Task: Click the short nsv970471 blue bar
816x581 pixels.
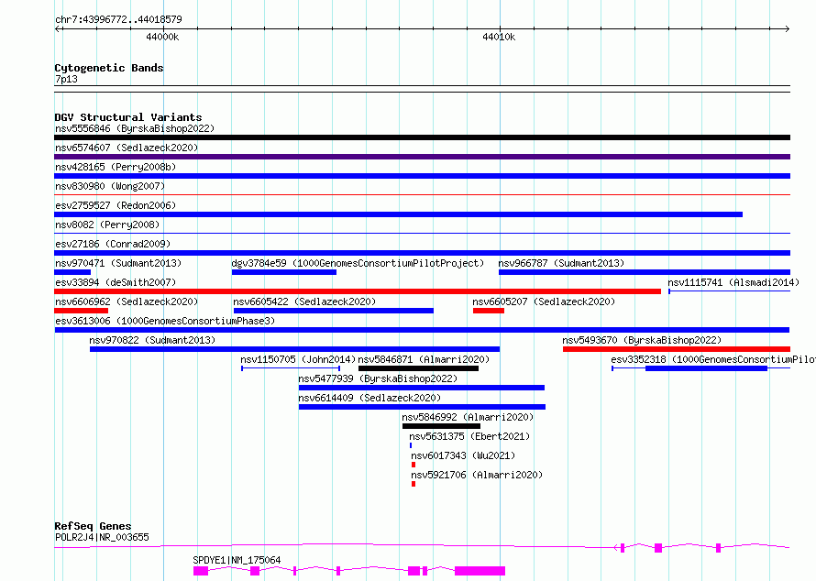Action: [x=72, y=272]
